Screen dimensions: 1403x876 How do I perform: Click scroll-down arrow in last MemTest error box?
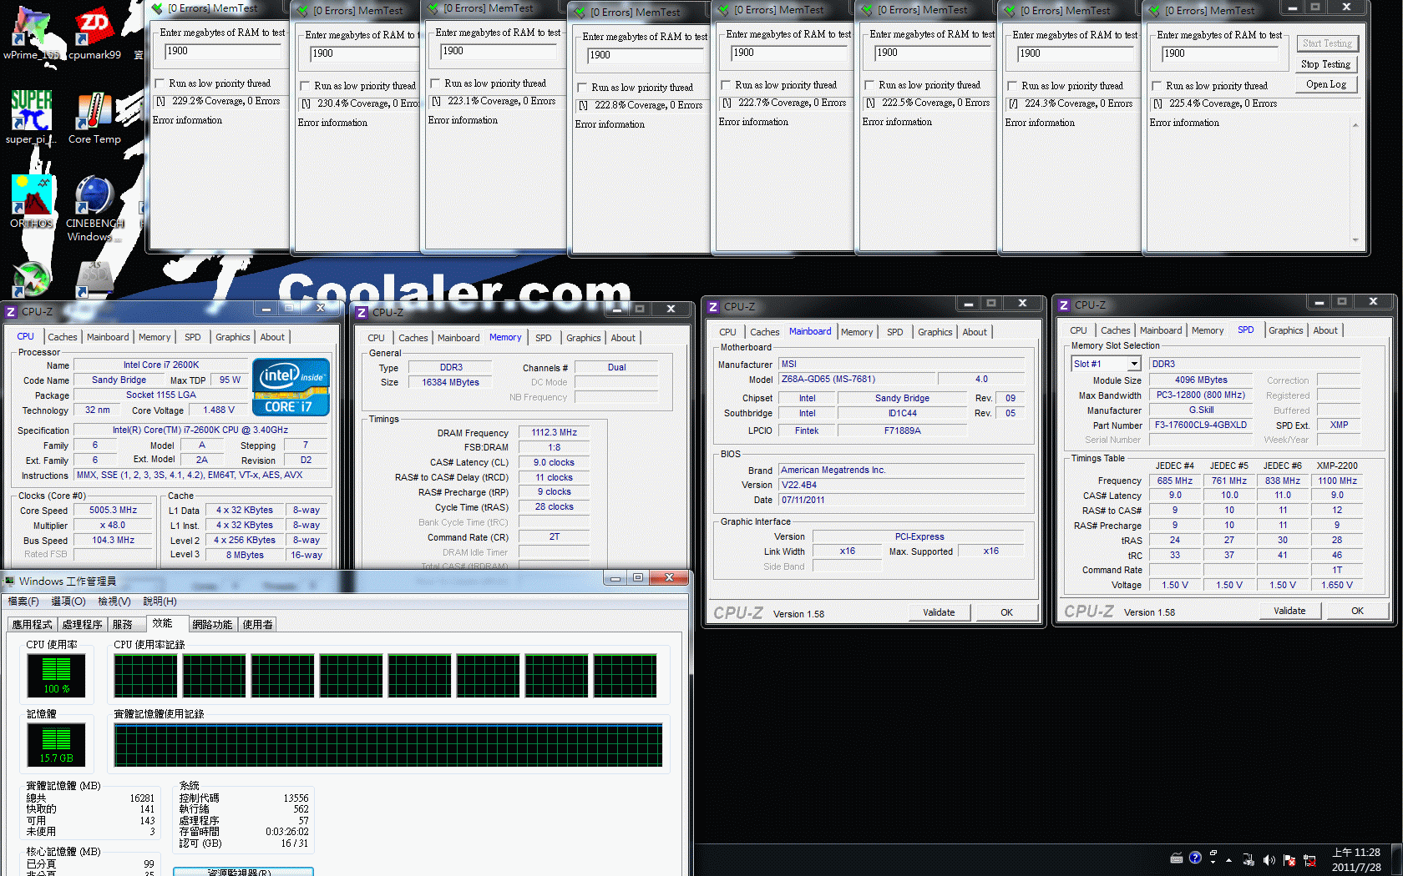[1355, 239]
